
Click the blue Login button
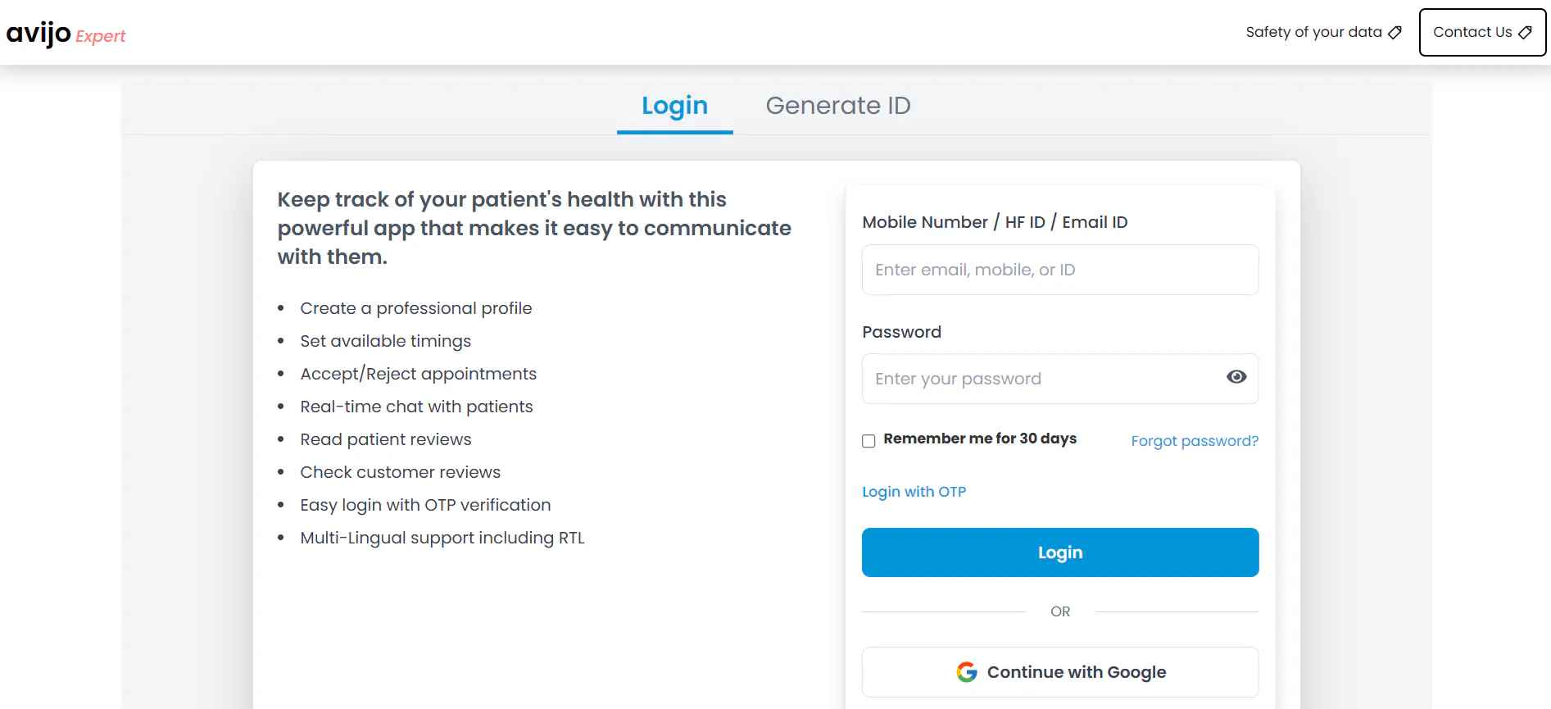click(1060, 552)
